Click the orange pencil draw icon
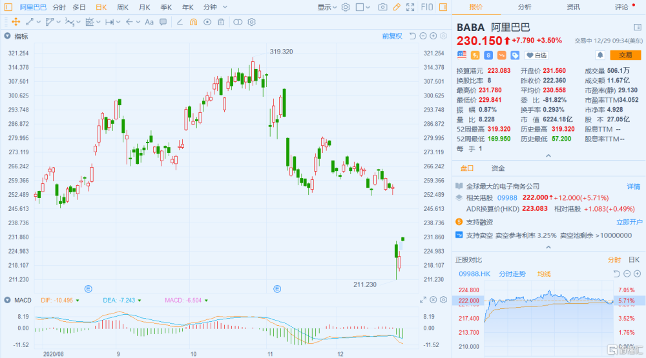This screenshot has width=646, height=358. (397, 7)
